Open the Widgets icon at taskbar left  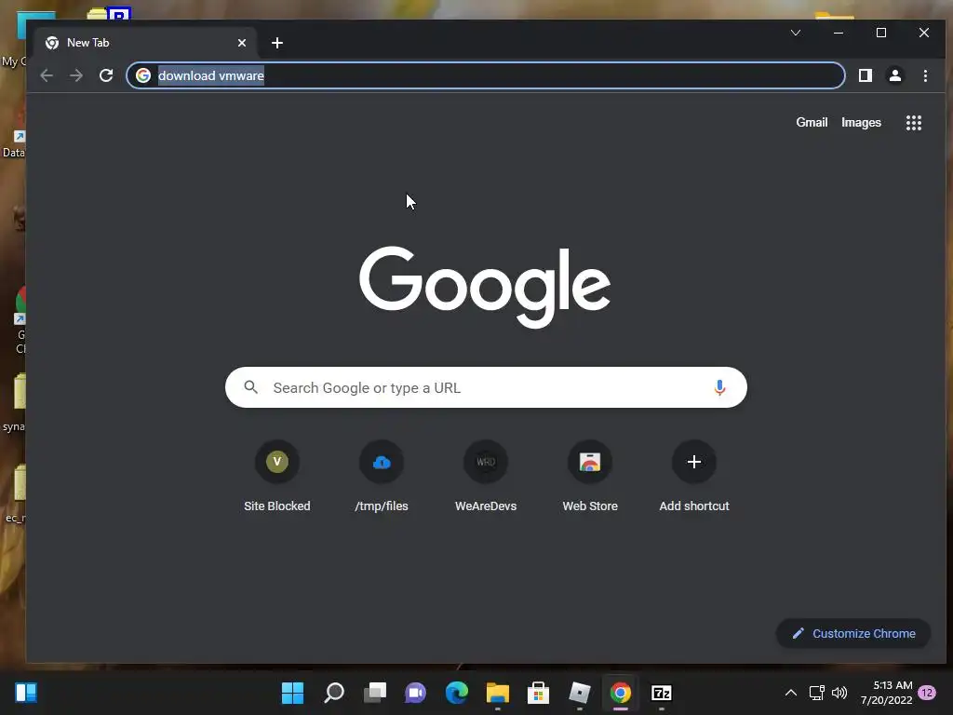point(26,693)
